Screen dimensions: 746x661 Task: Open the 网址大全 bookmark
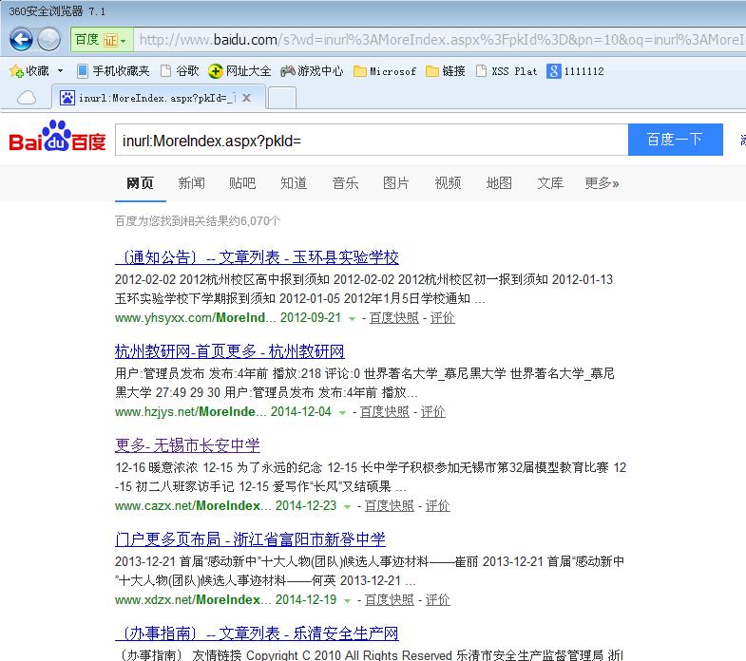click(x=239, y=71)
